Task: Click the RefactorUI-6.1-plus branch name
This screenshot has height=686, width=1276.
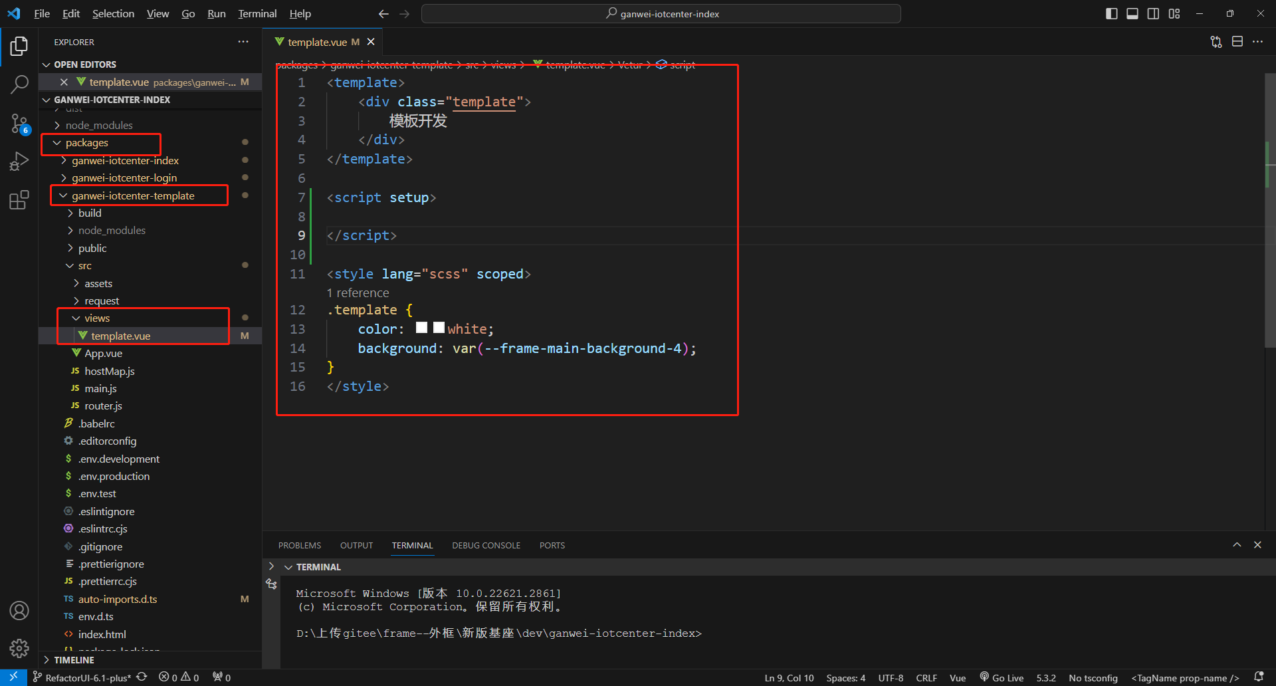Action: (x=88, y=678)
